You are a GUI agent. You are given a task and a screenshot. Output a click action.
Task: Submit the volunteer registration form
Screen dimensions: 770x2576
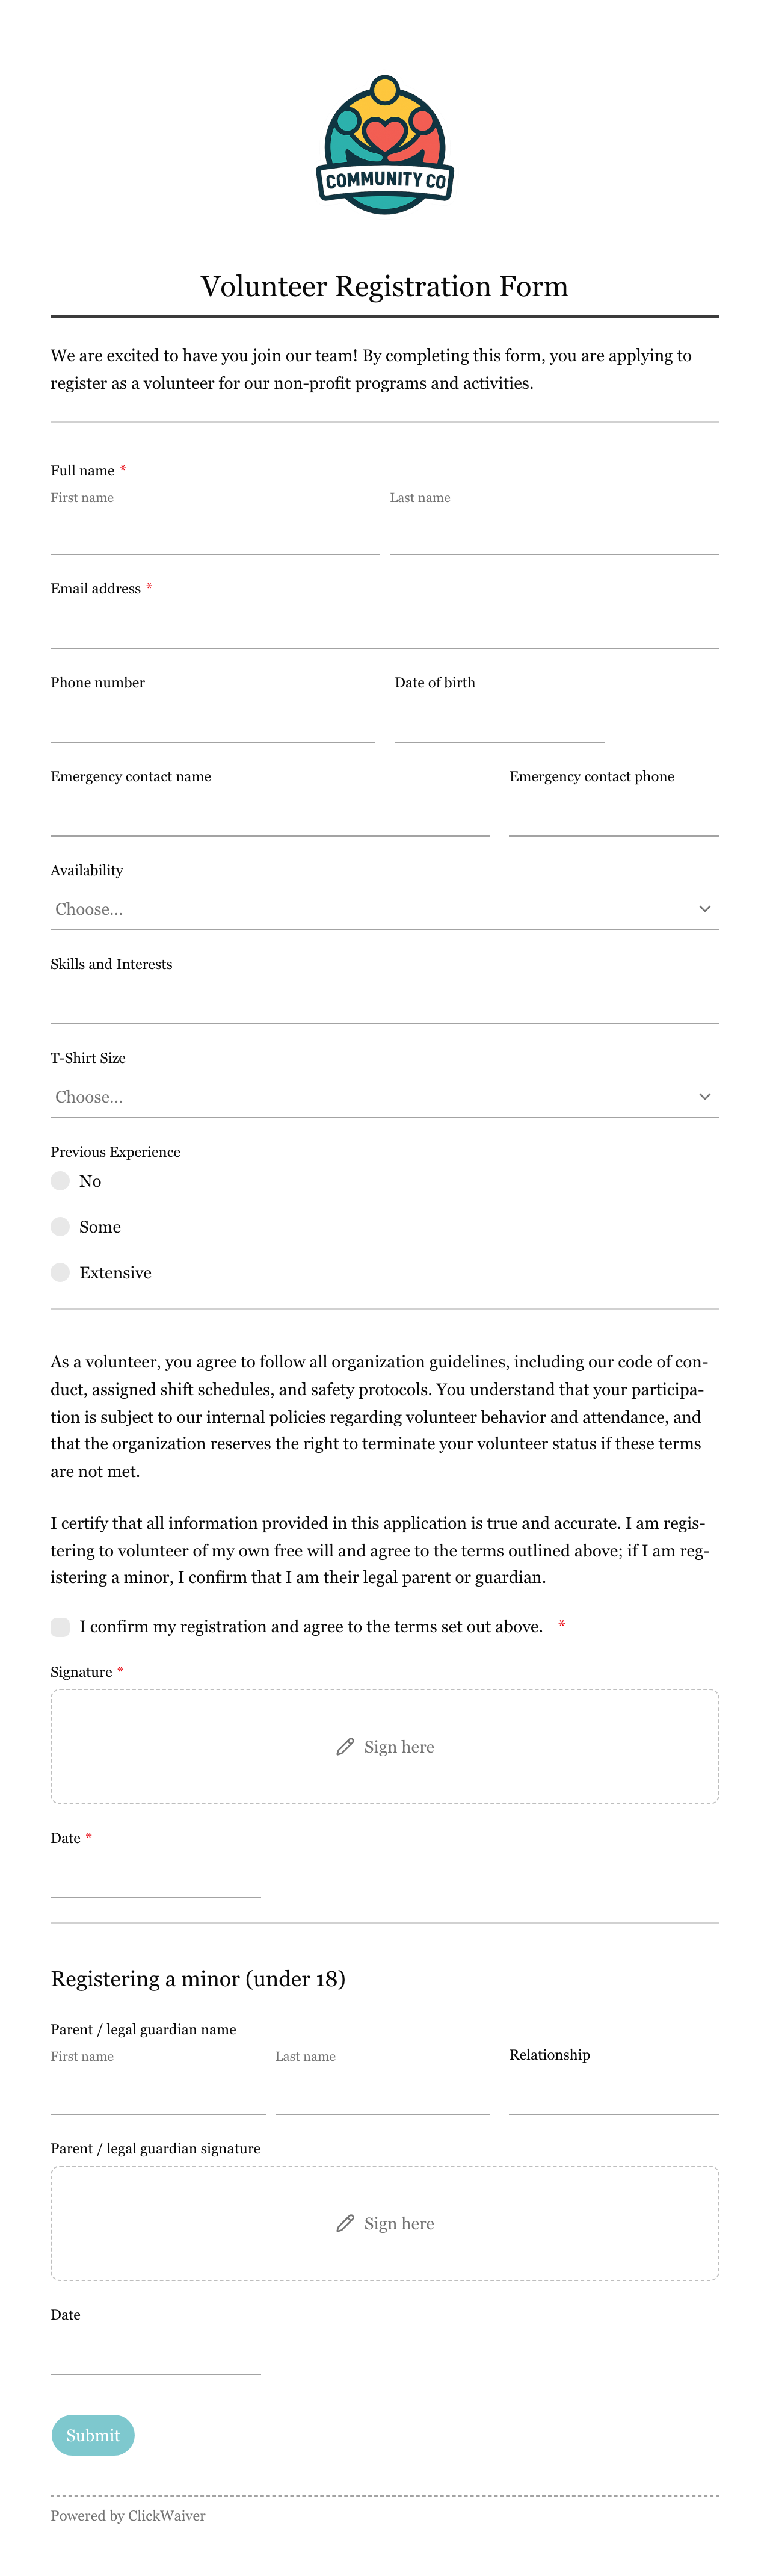(x=93, y=2435)
